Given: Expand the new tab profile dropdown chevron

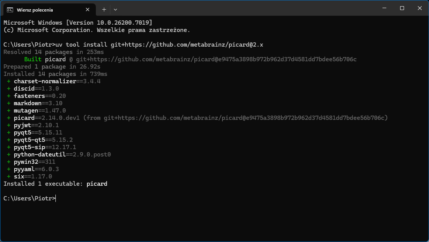Looking at the screenshot, I should [115, 9].
